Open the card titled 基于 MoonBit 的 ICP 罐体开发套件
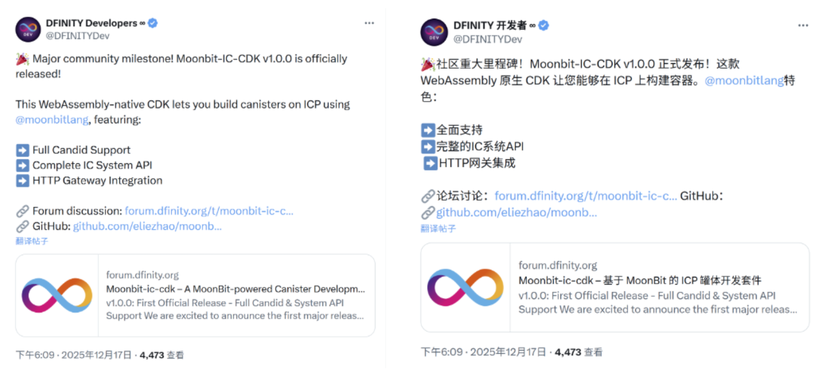817x374 pixels. (615, 288)
